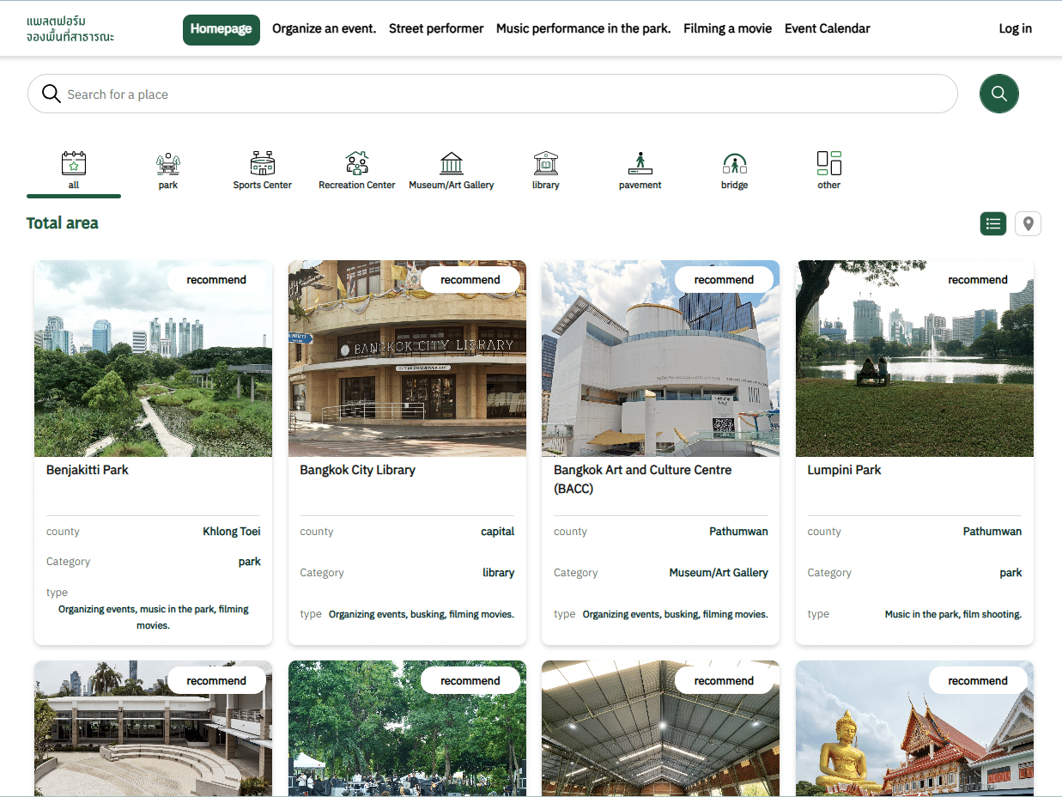The image size is (1062, 797).
Task: Click recommend badge on Benjakitti Park card
Action: pos(216,280)
